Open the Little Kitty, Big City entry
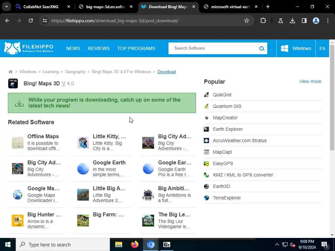 point(102,142)
